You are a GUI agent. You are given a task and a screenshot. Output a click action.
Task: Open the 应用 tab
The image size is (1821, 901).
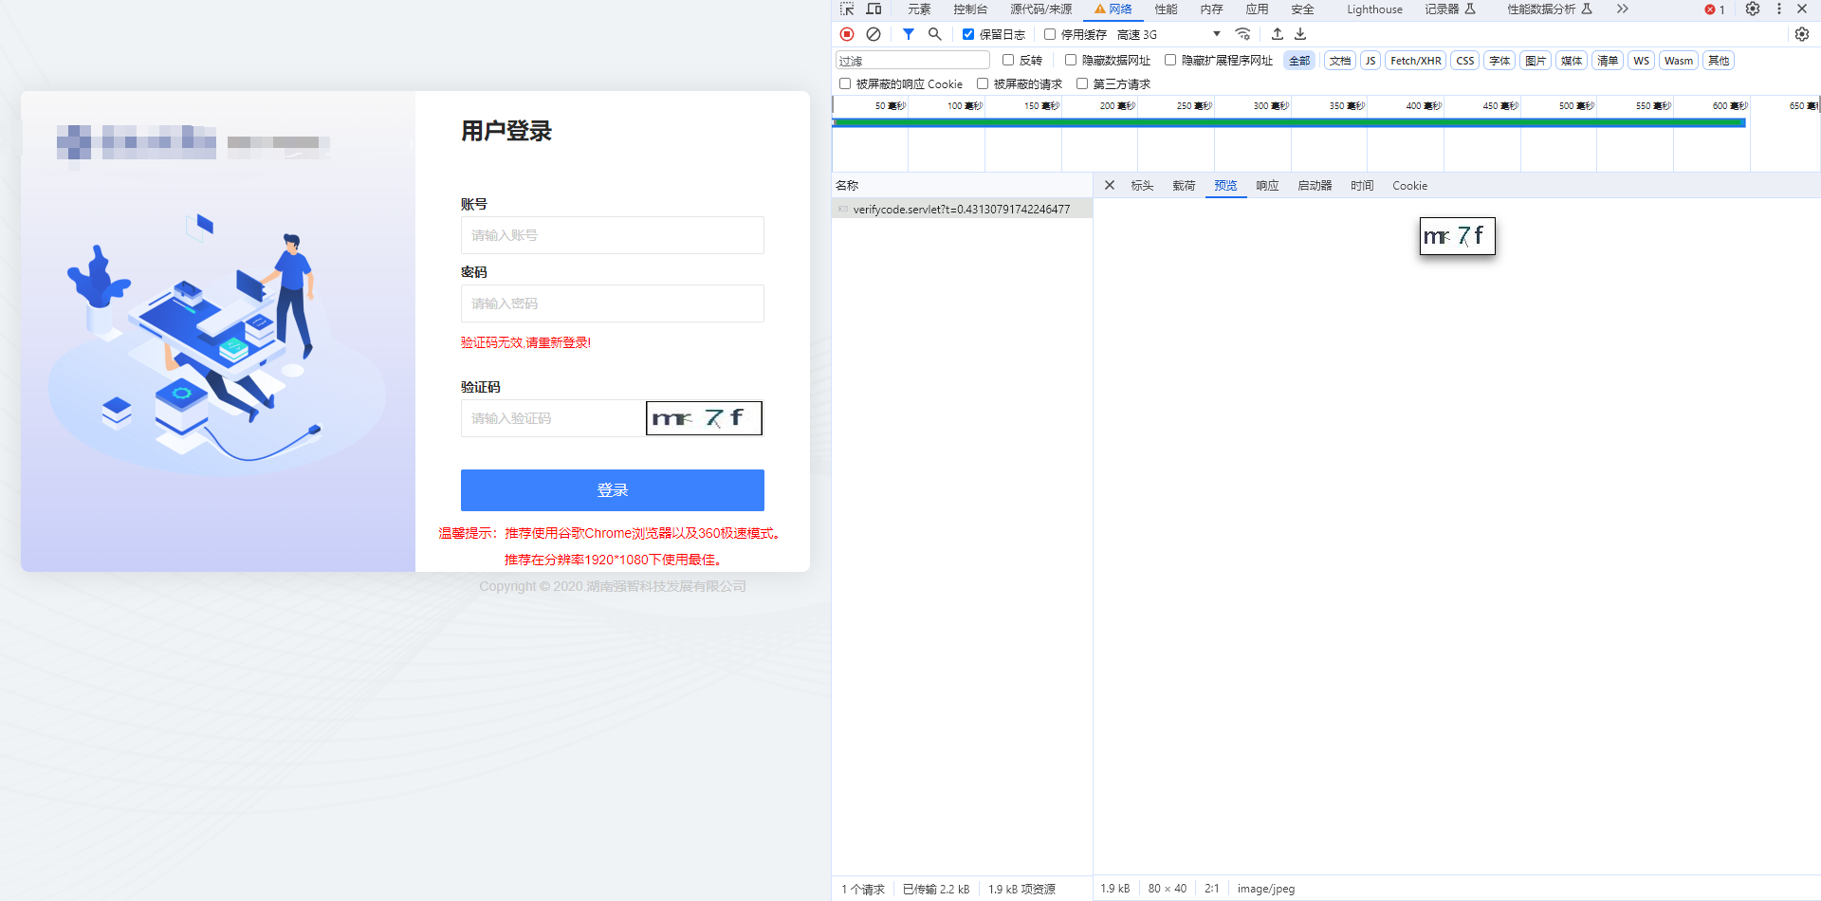[x=1257, y=9]
